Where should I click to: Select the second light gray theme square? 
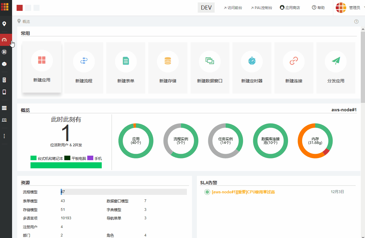click(37, 8)
